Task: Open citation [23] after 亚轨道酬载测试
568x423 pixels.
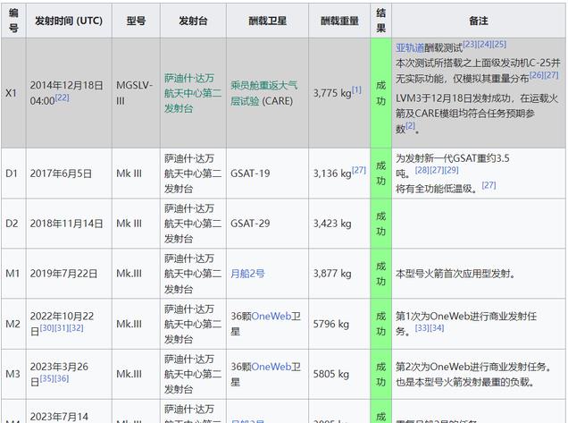Action: coord(470,44)
